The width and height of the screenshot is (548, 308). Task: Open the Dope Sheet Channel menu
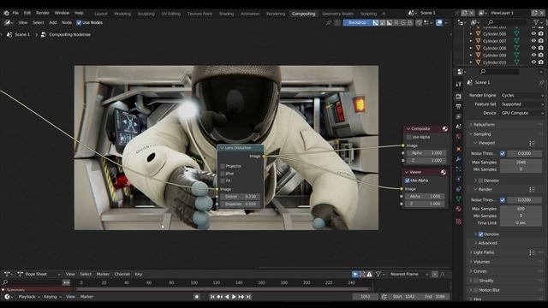click(122, 275)
